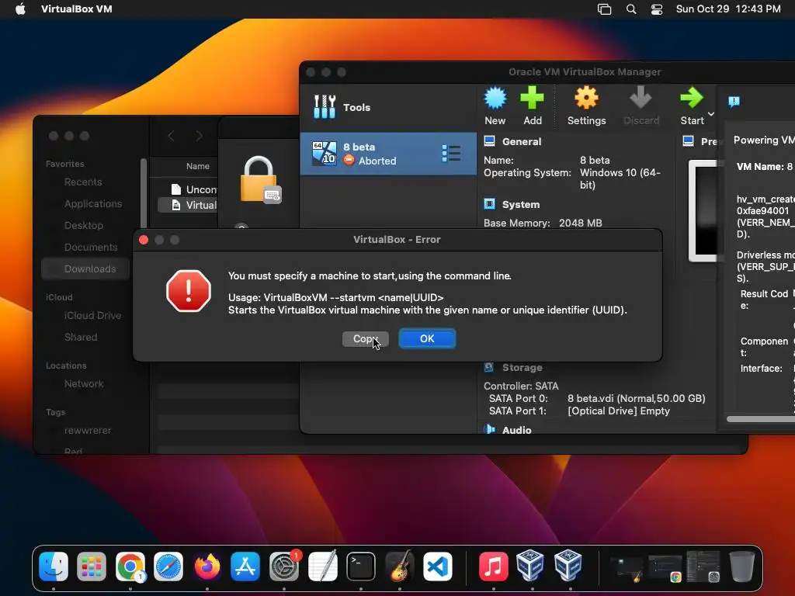Open Music from the Dock

(493, 566)
